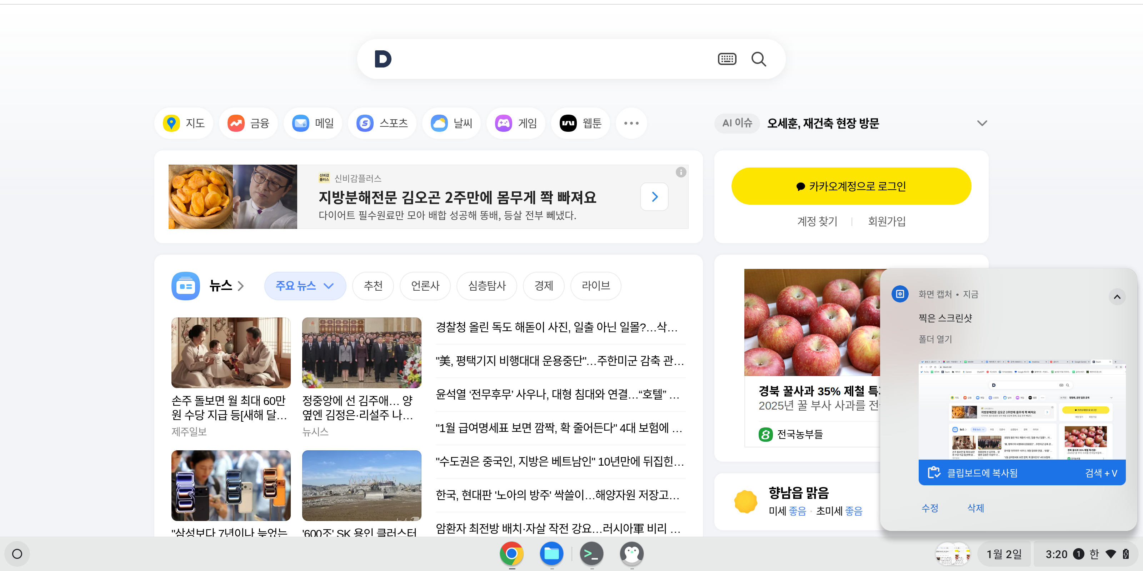Select the 언론사 news tab
The image size is (1143, 571).
[425, 286]
